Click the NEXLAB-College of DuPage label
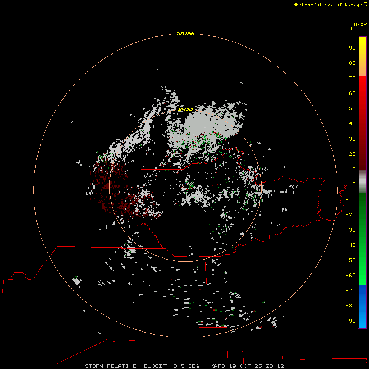 tap(327, 5)
